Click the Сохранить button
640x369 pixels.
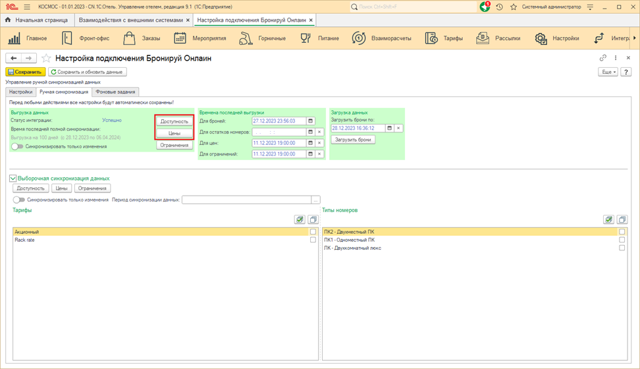[25, 72]
